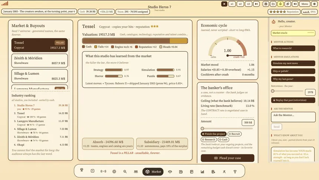
Task: Click the loan Amount 500 k$ field
Action: point(248,122)
